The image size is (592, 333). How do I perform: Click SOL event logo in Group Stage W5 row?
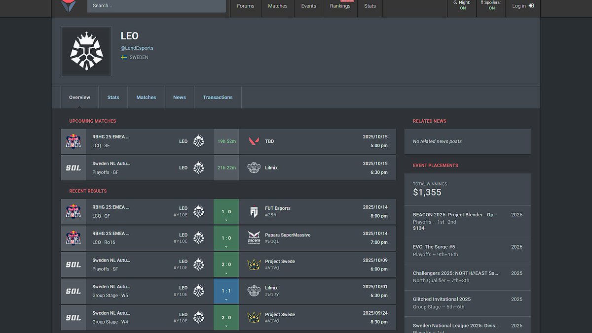coord(74,291)
